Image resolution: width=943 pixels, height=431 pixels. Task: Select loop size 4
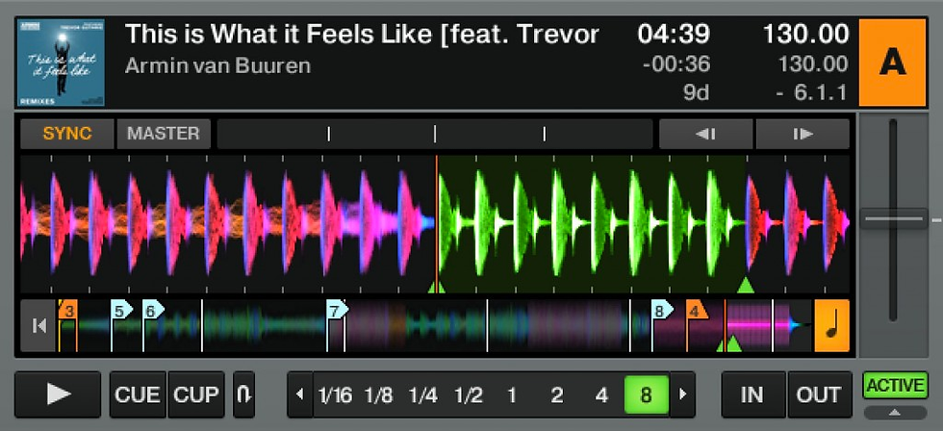tap(601, 395)
